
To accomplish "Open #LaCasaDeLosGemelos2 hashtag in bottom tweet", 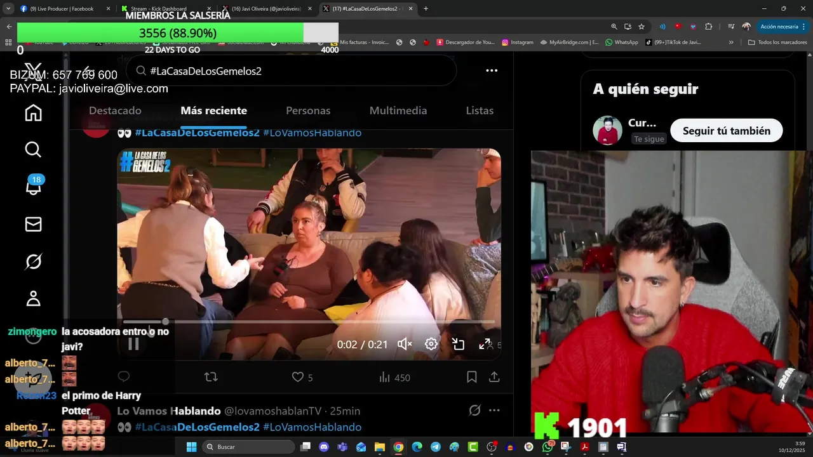I will point(197,427).
